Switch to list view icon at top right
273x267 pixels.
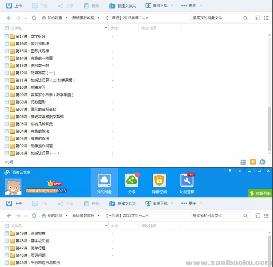[266, 18]
